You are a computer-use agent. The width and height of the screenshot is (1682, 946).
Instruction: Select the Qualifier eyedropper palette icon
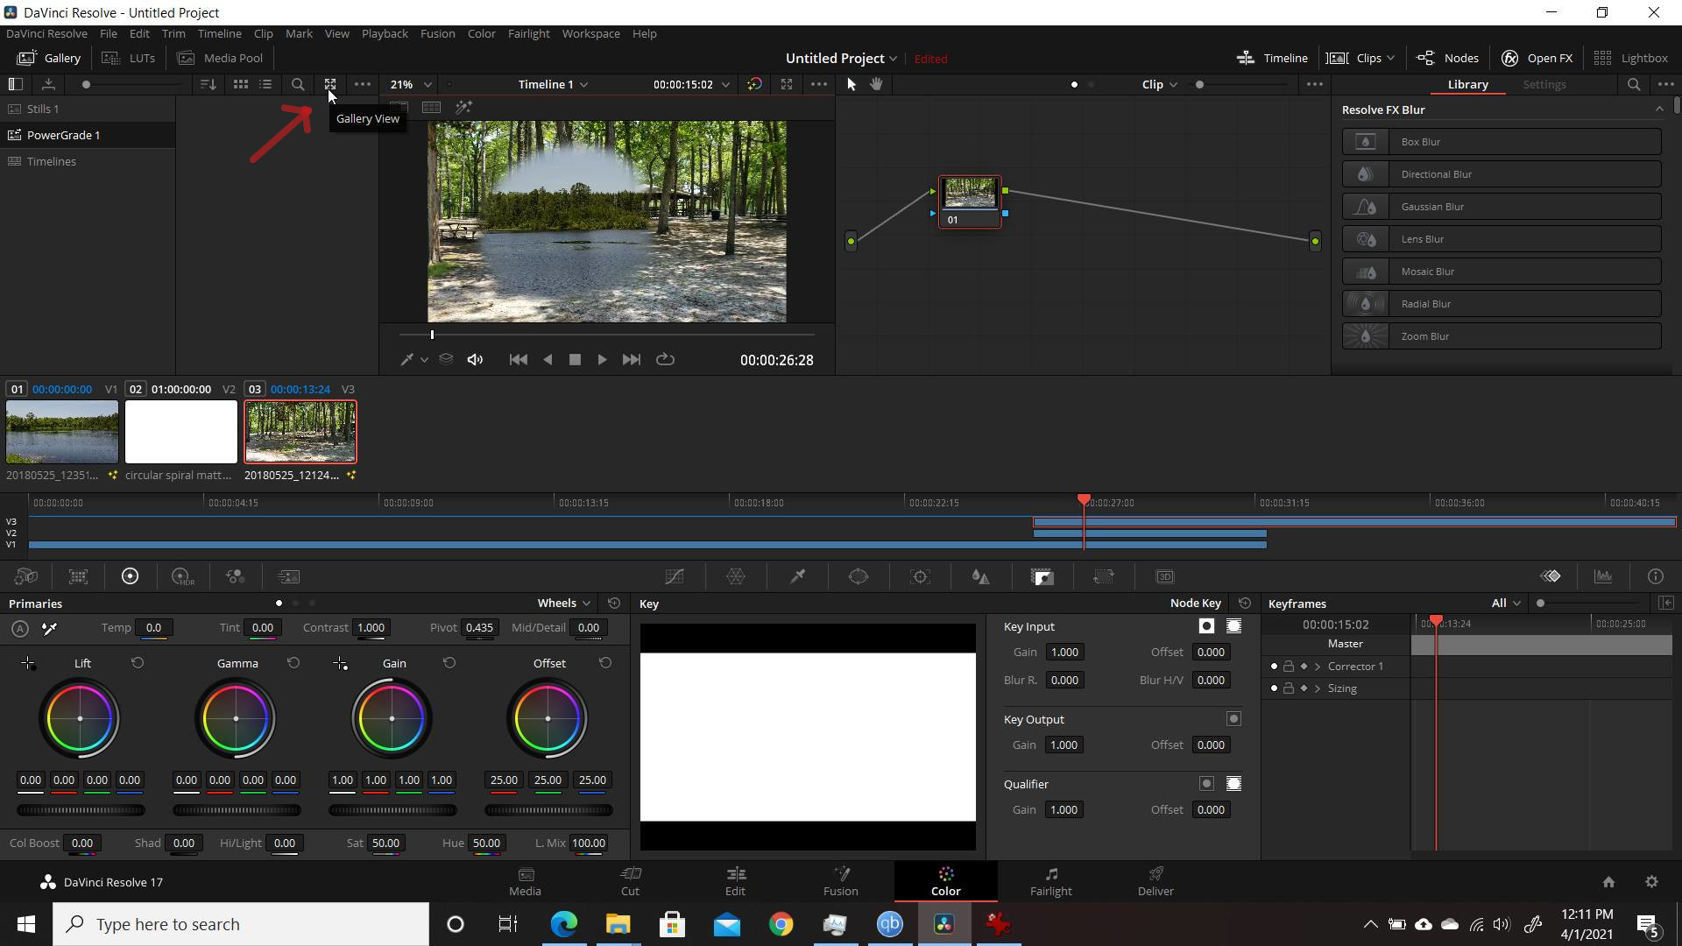pos(797,576)
